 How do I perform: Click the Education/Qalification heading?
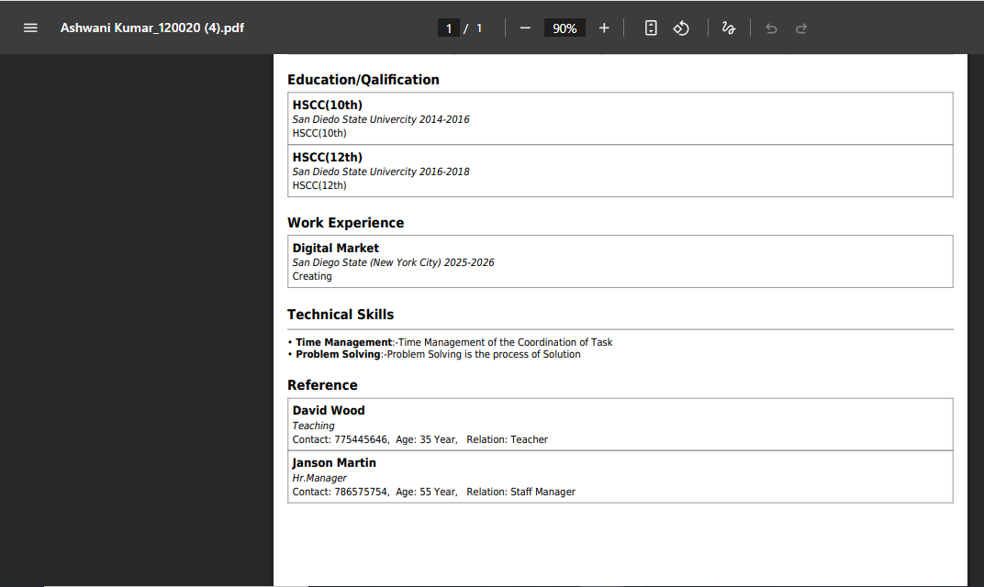click(363, 80)
